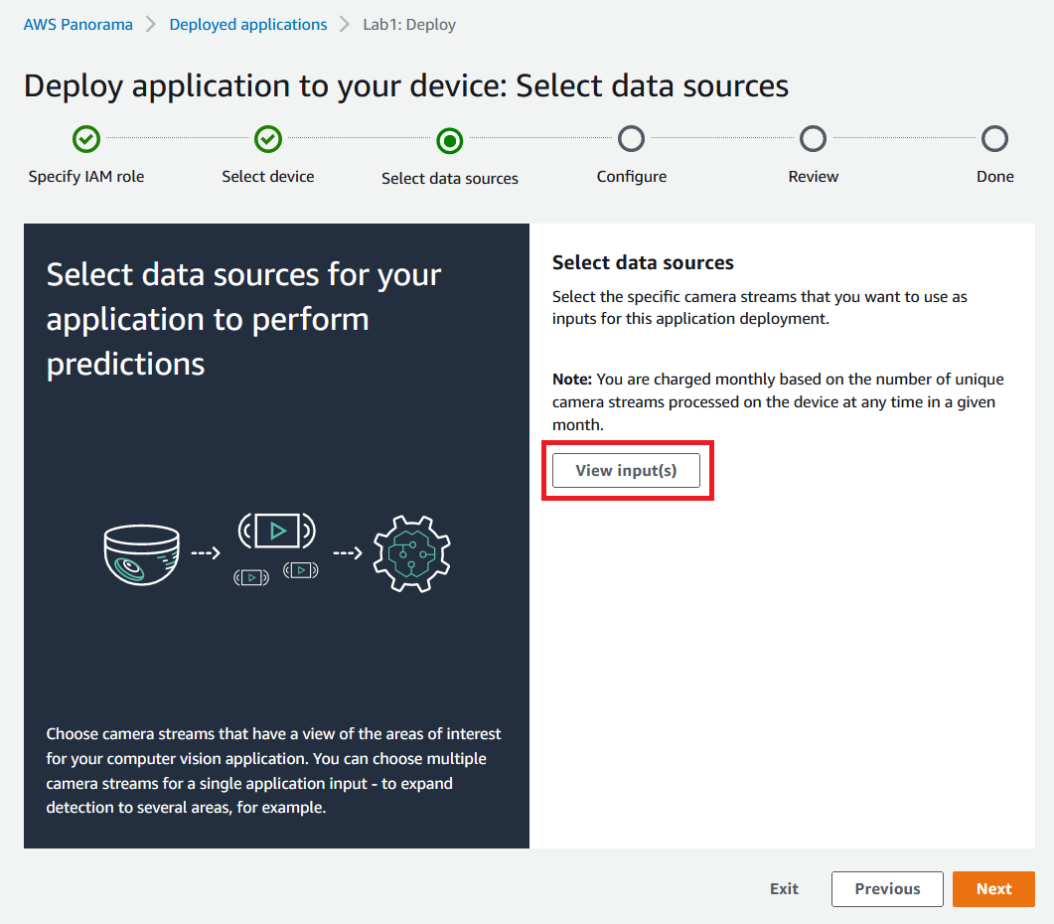The height and width of the screenshot is (924, 1054).
Task: Click the Select data sources active step icon
Action: pyautogui.click(x=450, y=141)
